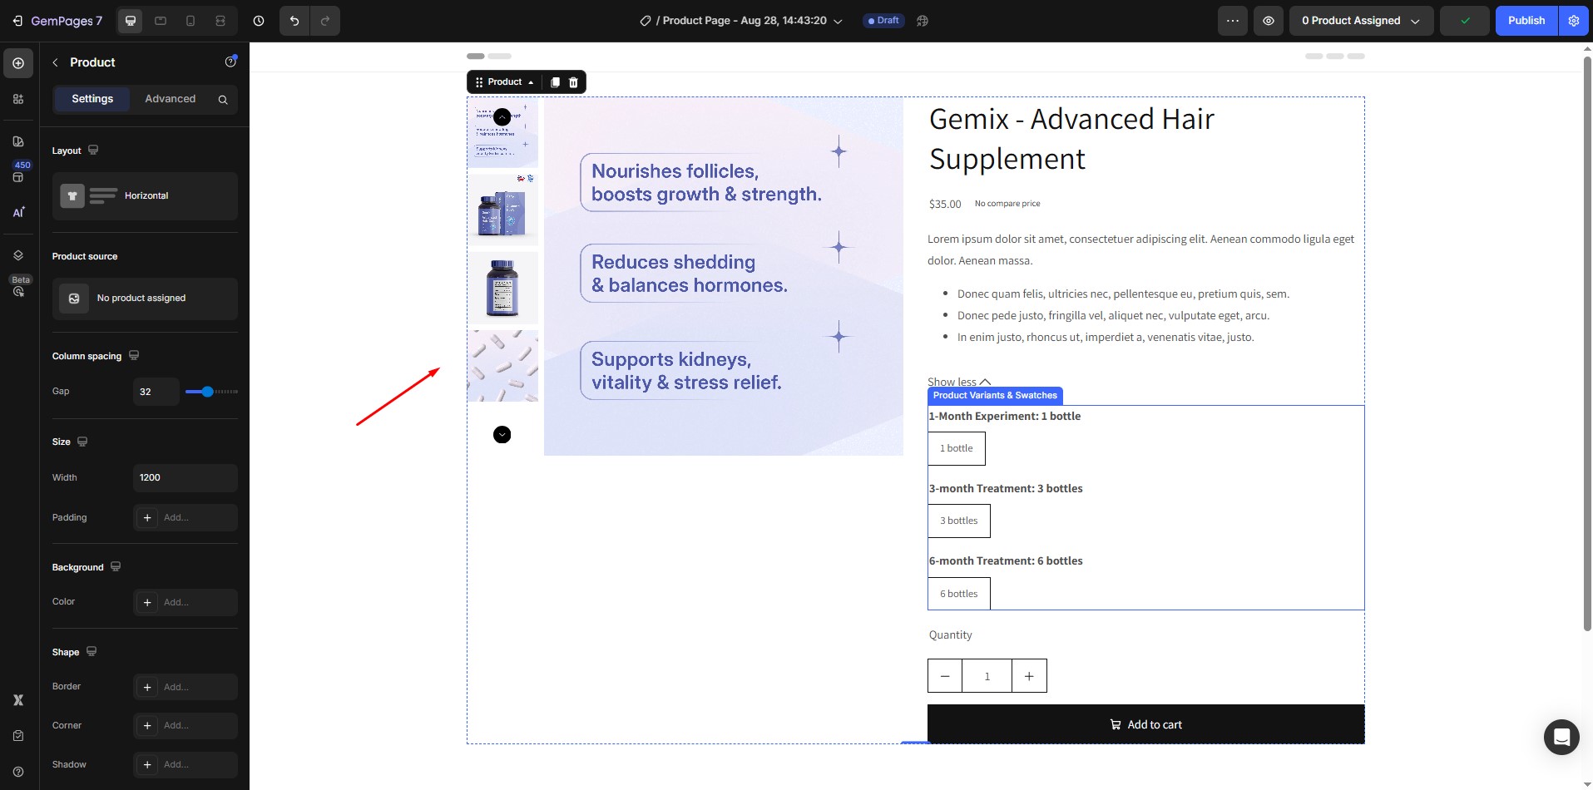This screenshot has height=790, width=1593.
Task: Open the page title dropdown
Action: (741, 21)
